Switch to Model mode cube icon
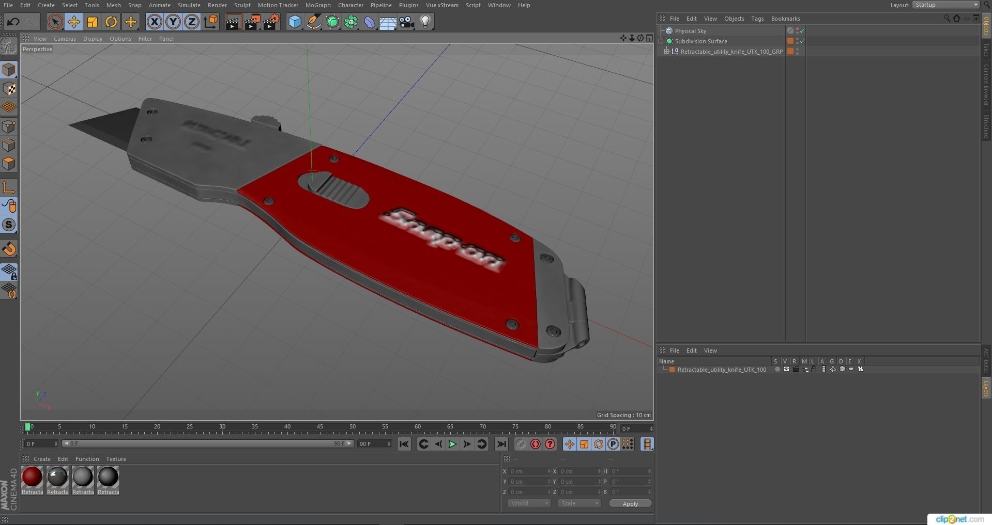This screenshot has width=992, height=525. (x=9, y=70)
